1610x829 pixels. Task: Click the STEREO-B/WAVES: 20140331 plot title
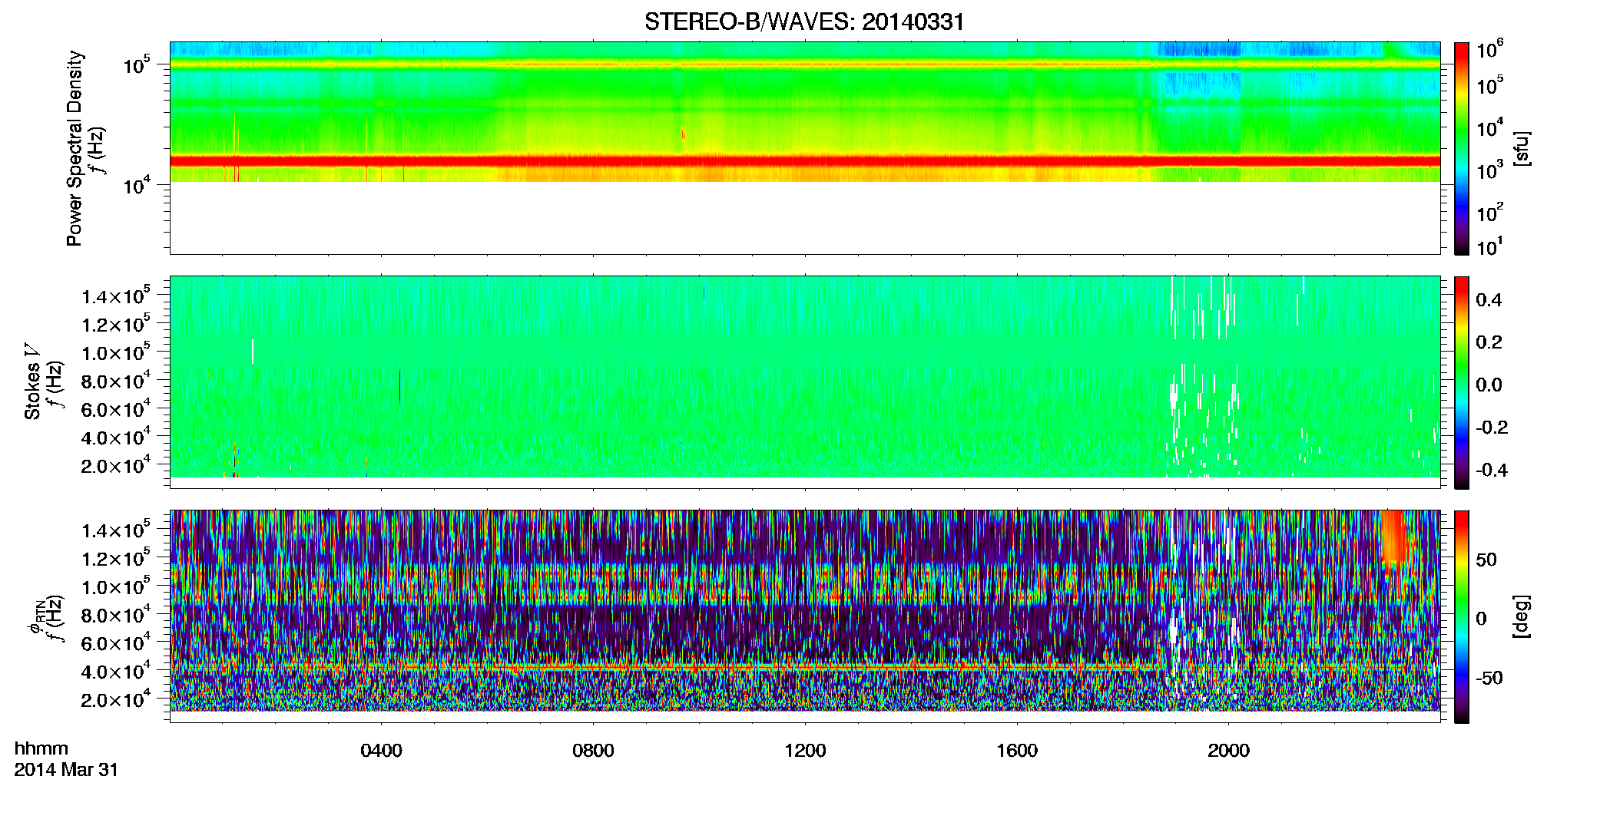(x=804, y=22)
